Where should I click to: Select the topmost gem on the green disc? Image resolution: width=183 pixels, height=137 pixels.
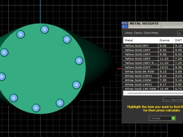click(45, 29)
